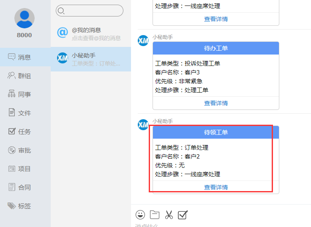Select the 审批 approval section
311x227 pixels.
tap(25, 150)
